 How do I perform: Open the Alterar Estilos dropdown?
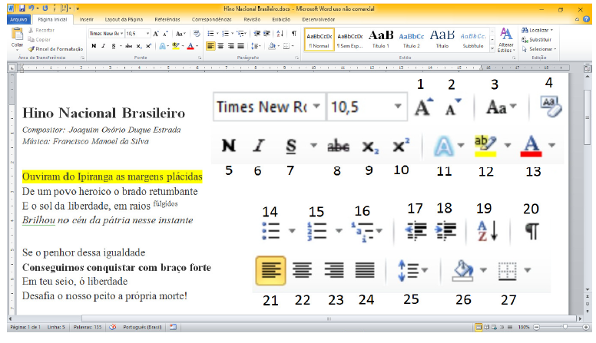pyautogui.click(x=506, y=40)
